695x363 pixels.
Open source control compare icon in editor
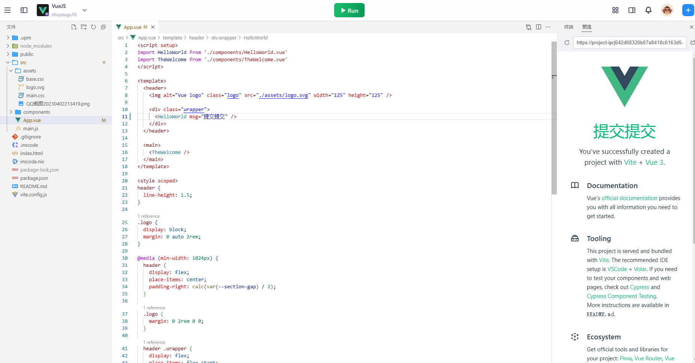[x=529, y=27]
